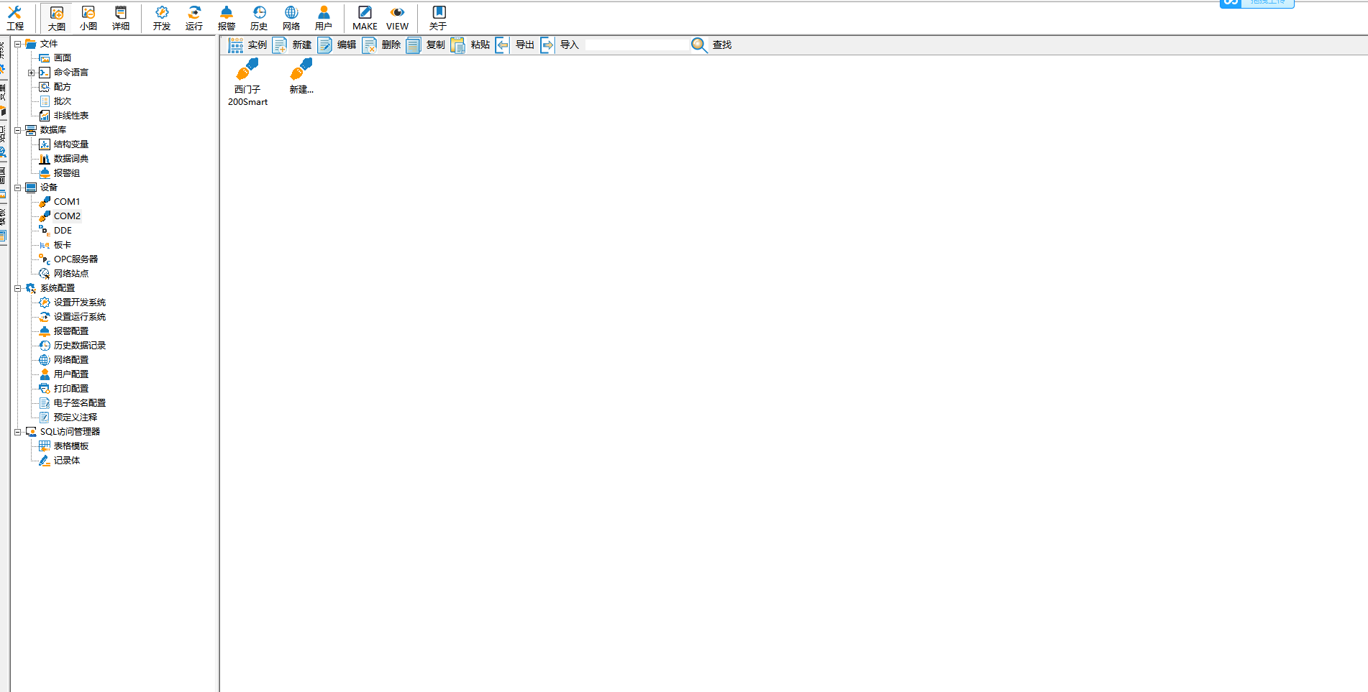
Task: Click the 导入 import button
Action: [560, 45]
